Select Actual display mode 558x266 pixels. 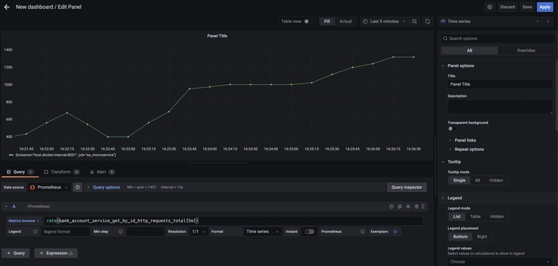pos(345,22)
